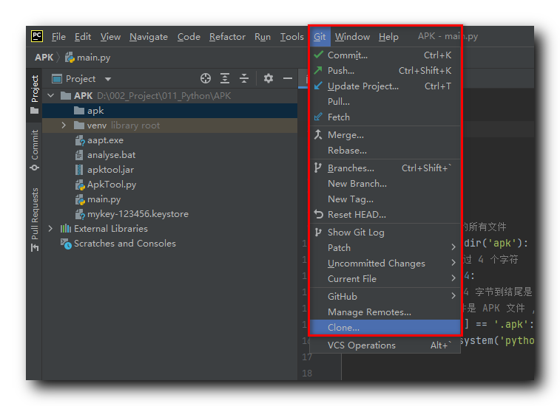Image resolution: width=560 pixels, height=406 pixels.
Task: Click the Branches icon in Git menu
Action: tap(318, 168)
